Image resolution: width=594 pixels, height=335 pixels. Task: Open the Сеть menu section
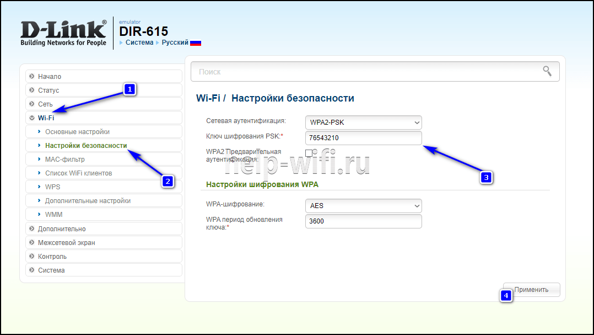(x=104, y=104)
